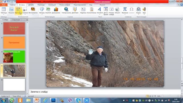Viewport: 183px width, 103px height.
Task: Expand the WordArt dropdown arrow
Action: pos(100,15)
